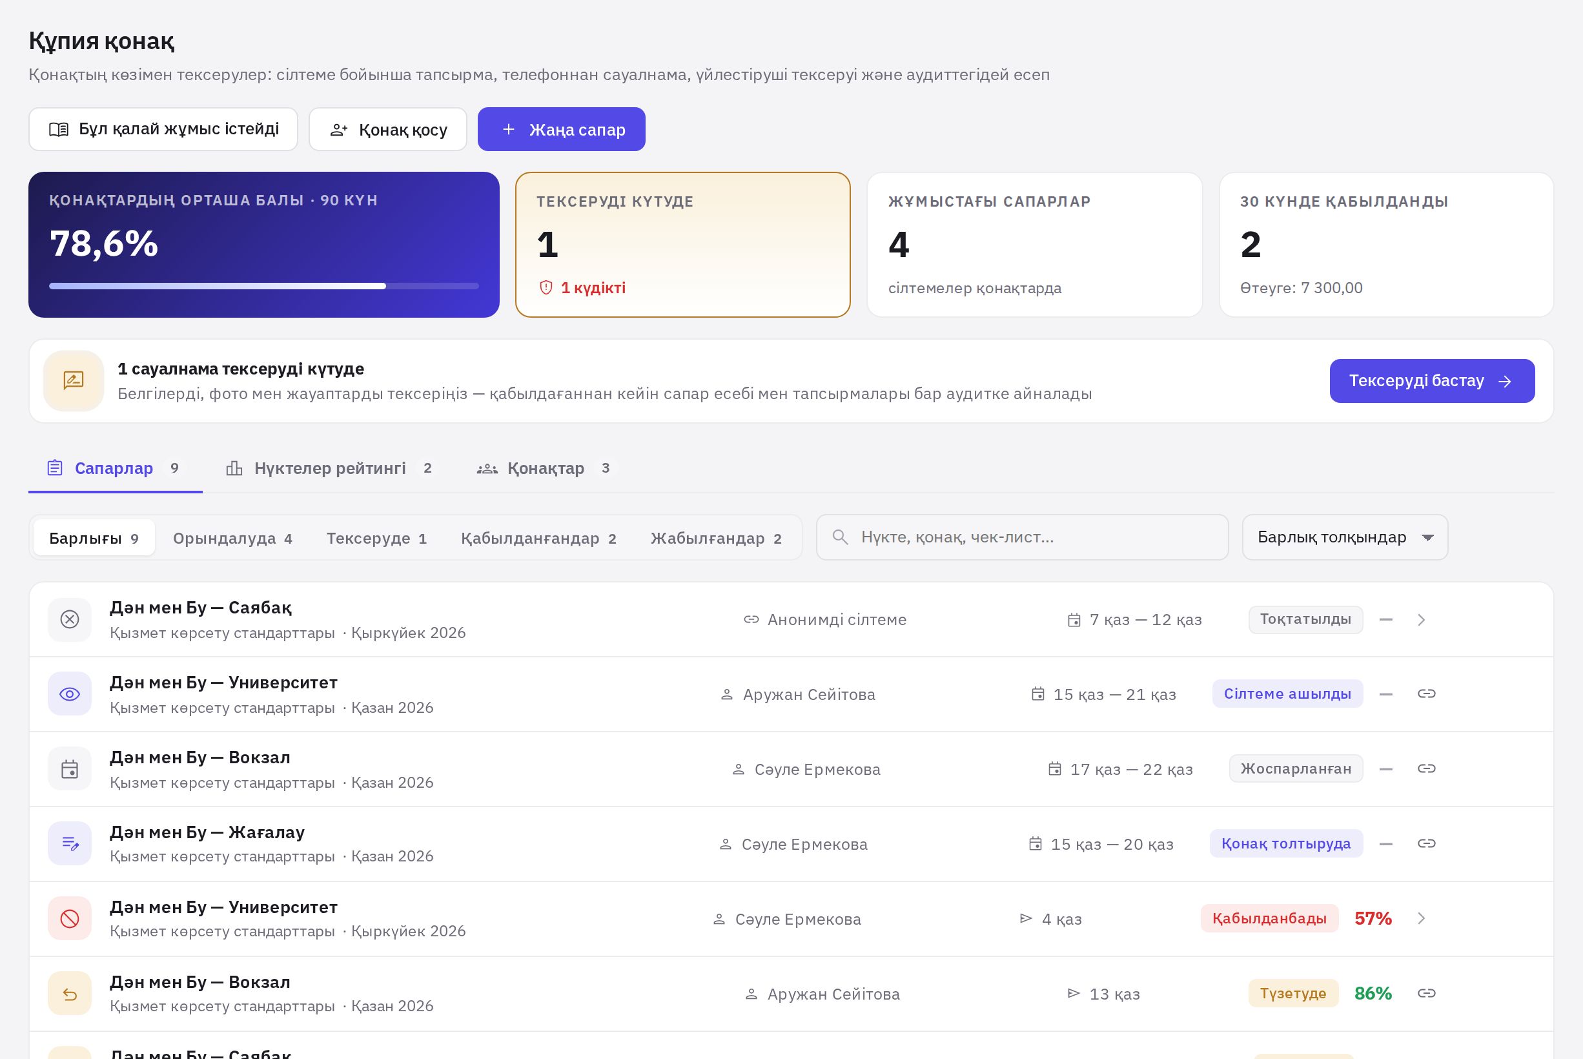Image resolution: width=1583 pixels, height=1059 pixels.
Task: Open the Жұмыстағы сапарлар card
Action: (1034, 245)
